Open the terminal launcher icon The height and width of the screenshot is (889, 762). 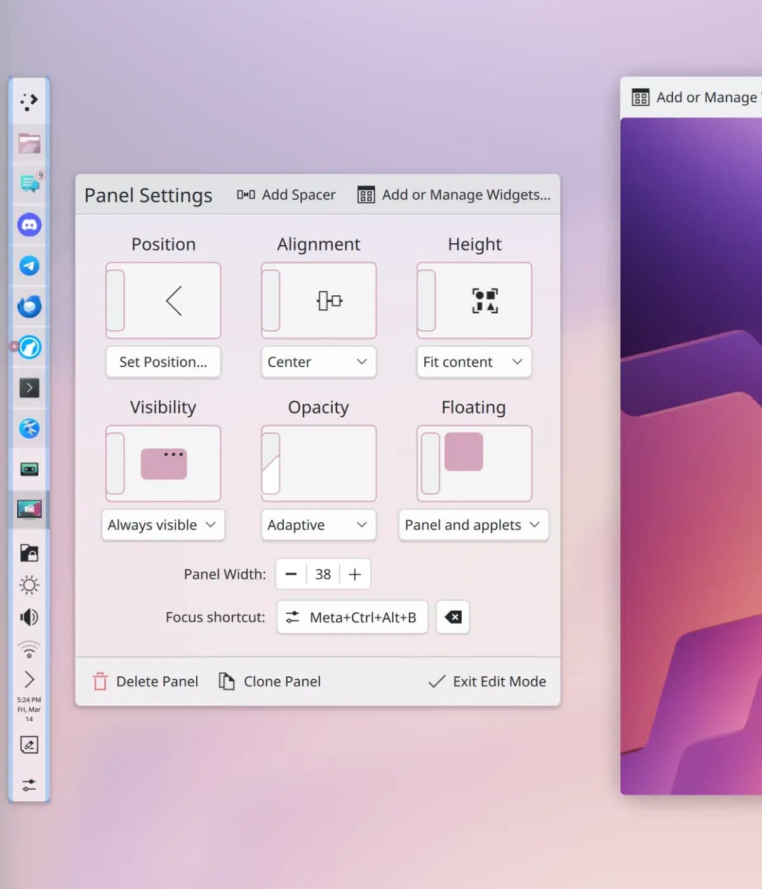click(29, 387)
